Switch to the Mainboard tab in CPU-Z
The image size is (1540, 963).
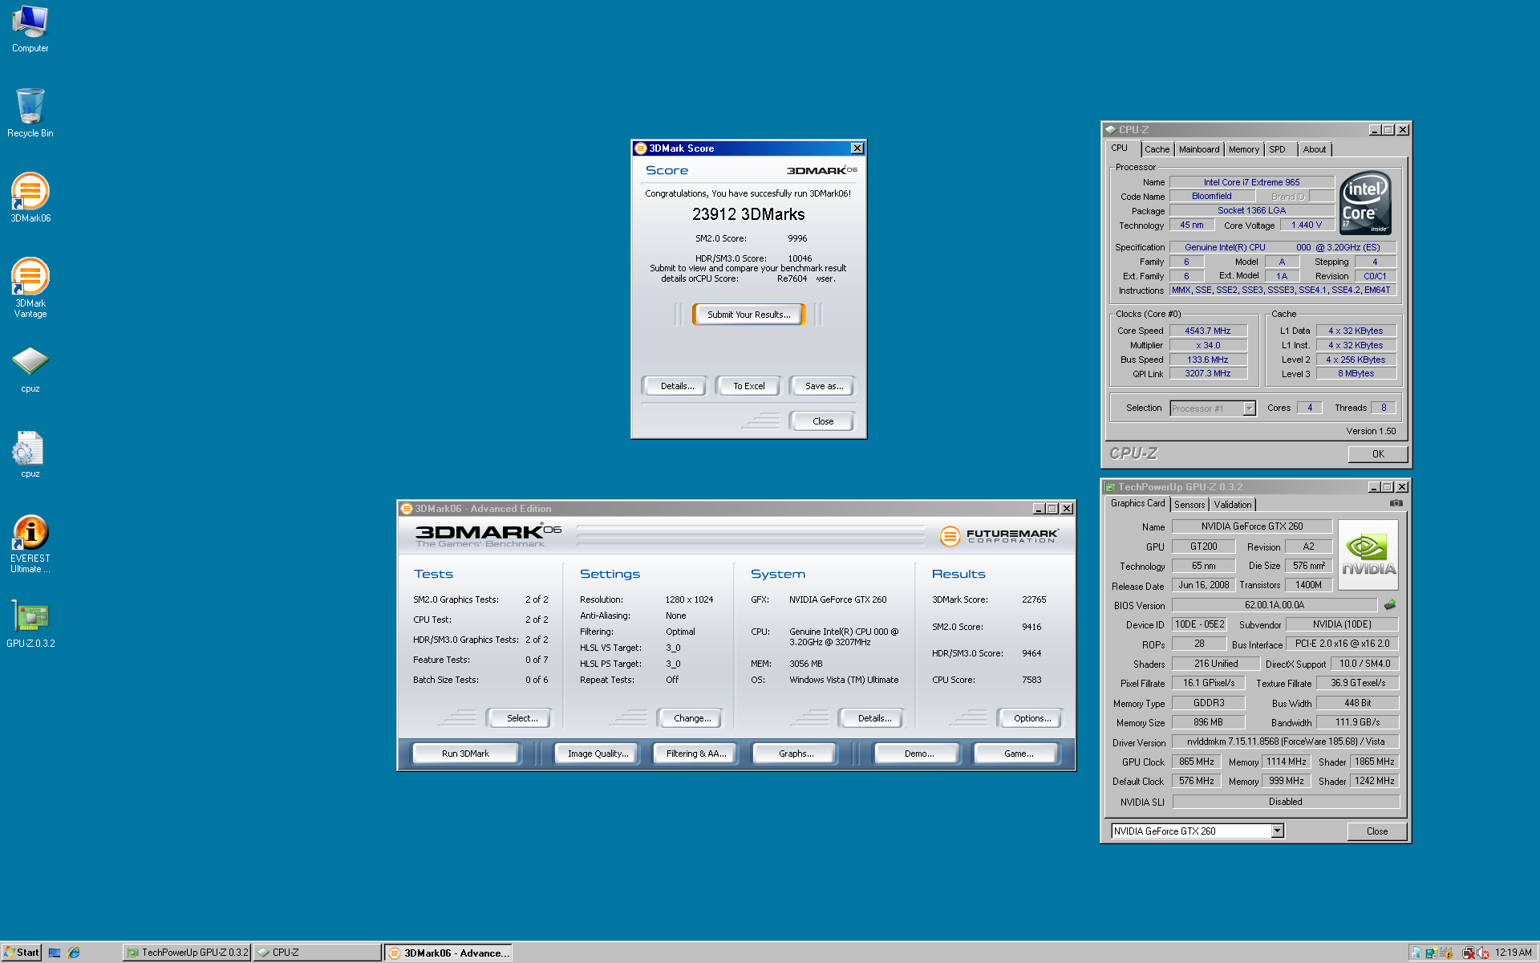(1198, 149)
